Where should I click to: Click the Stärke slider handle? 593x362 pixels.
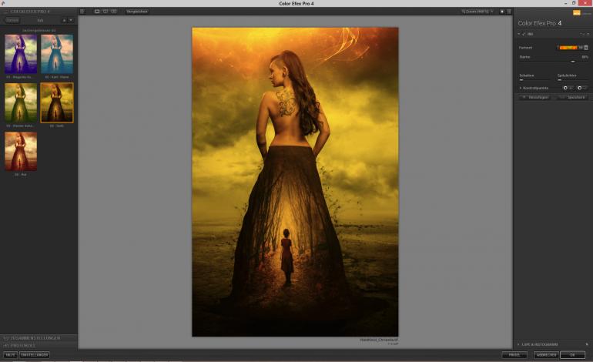coord(573,62)
